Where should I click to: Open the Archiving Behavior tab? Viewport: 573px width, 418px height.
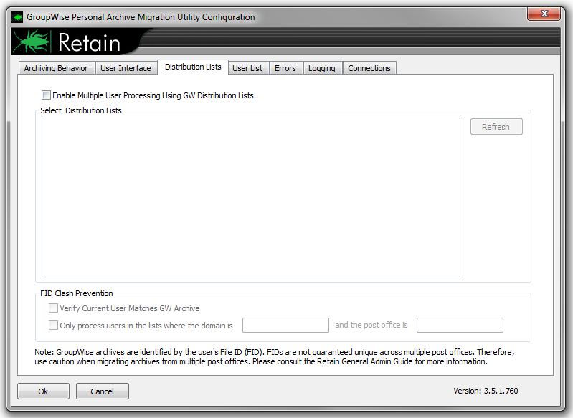pyautogui.click(x=56, y=68)
